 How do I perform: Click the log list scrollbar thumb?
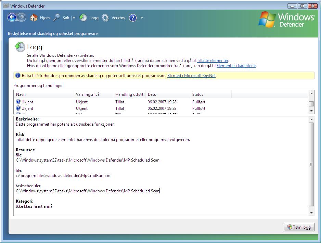click(x=311, y=104)
